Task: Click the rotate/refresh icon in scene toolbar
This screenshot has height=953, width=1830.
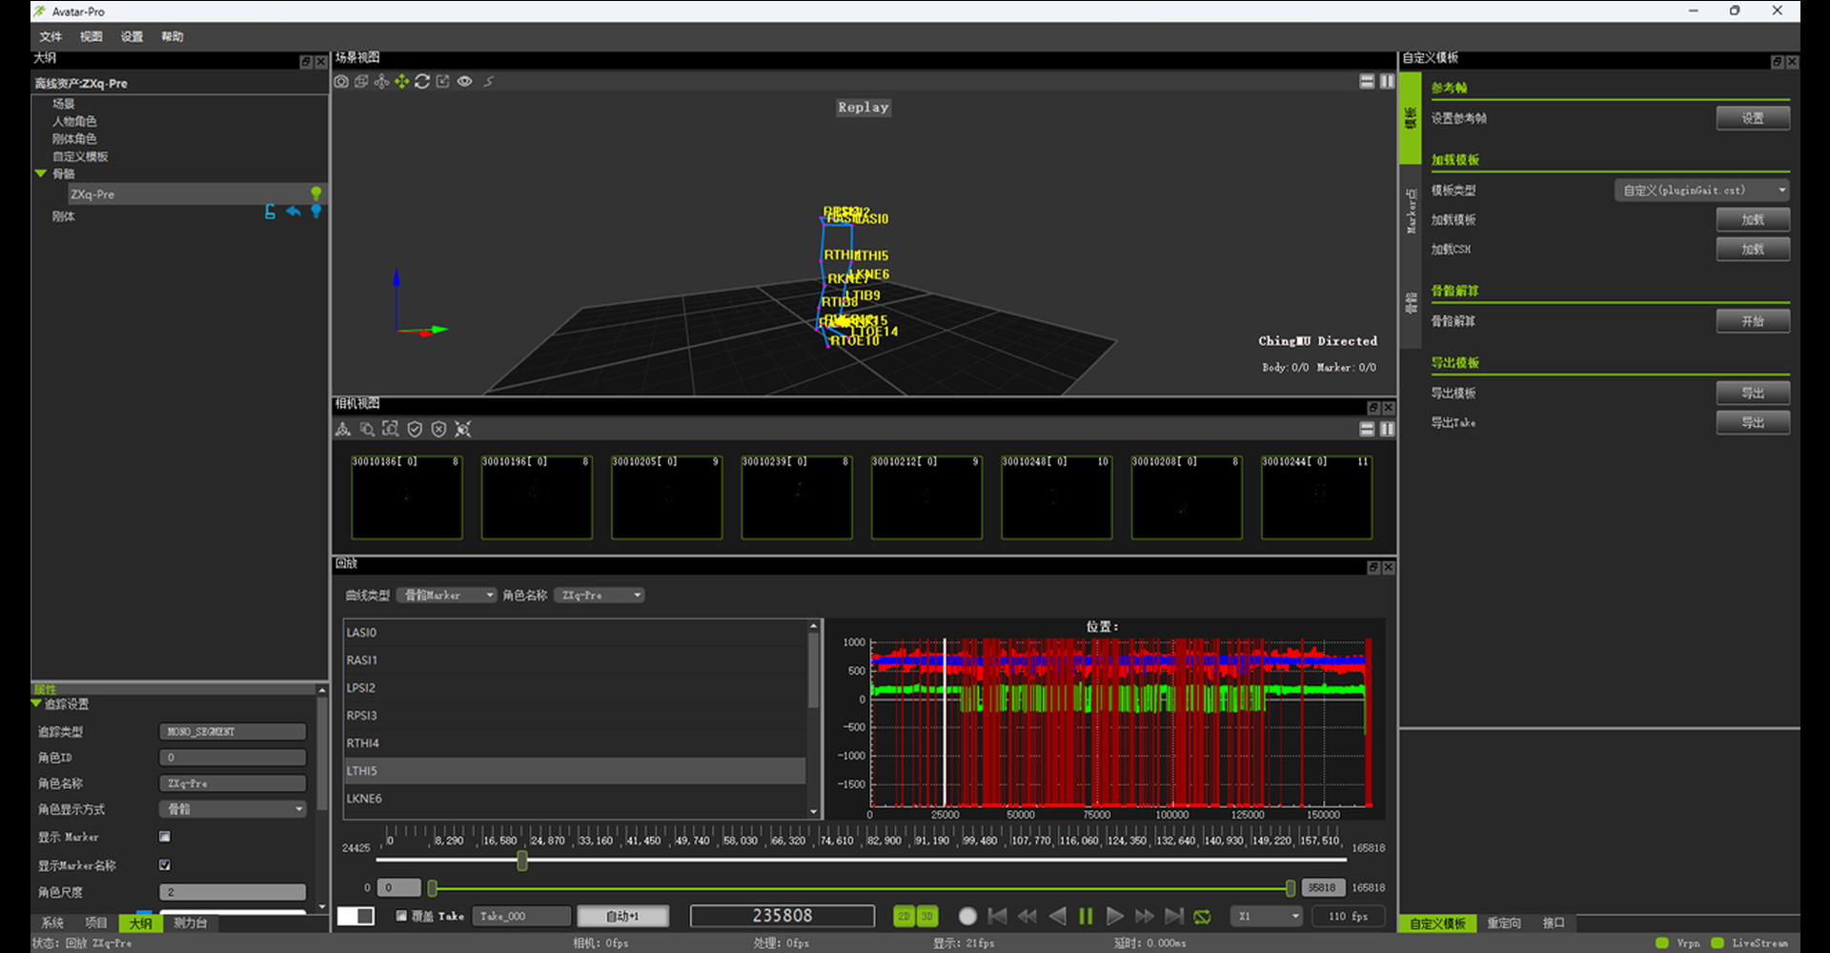Action: [x=422, y=82]
